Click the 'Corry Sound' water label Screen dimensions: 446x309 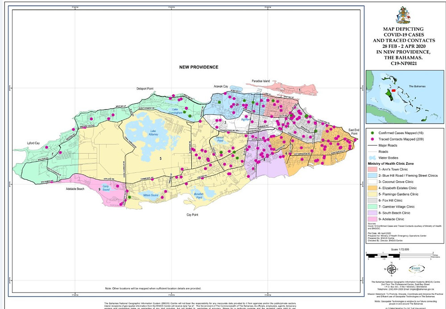click(106, 188)
